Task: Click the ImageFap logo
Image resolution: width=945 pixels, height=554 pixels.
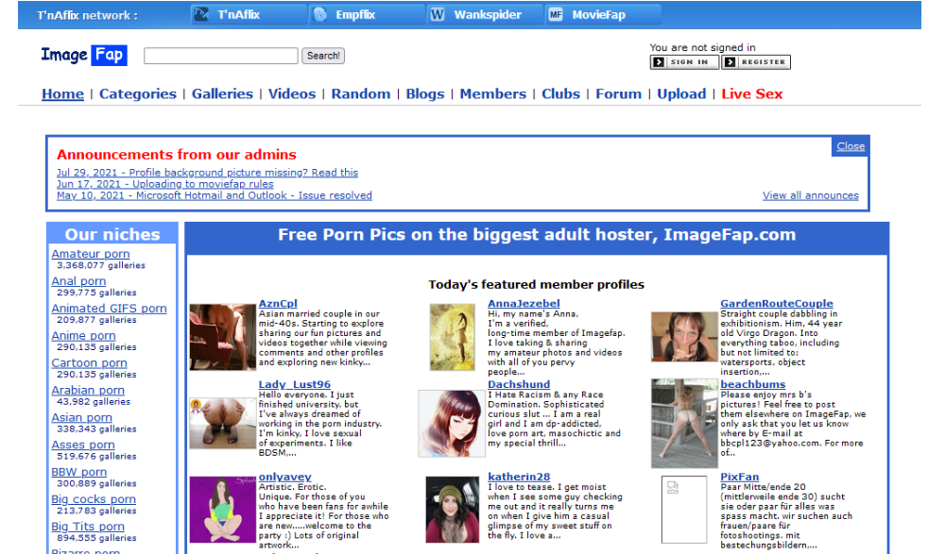Action: click(84, 55)
